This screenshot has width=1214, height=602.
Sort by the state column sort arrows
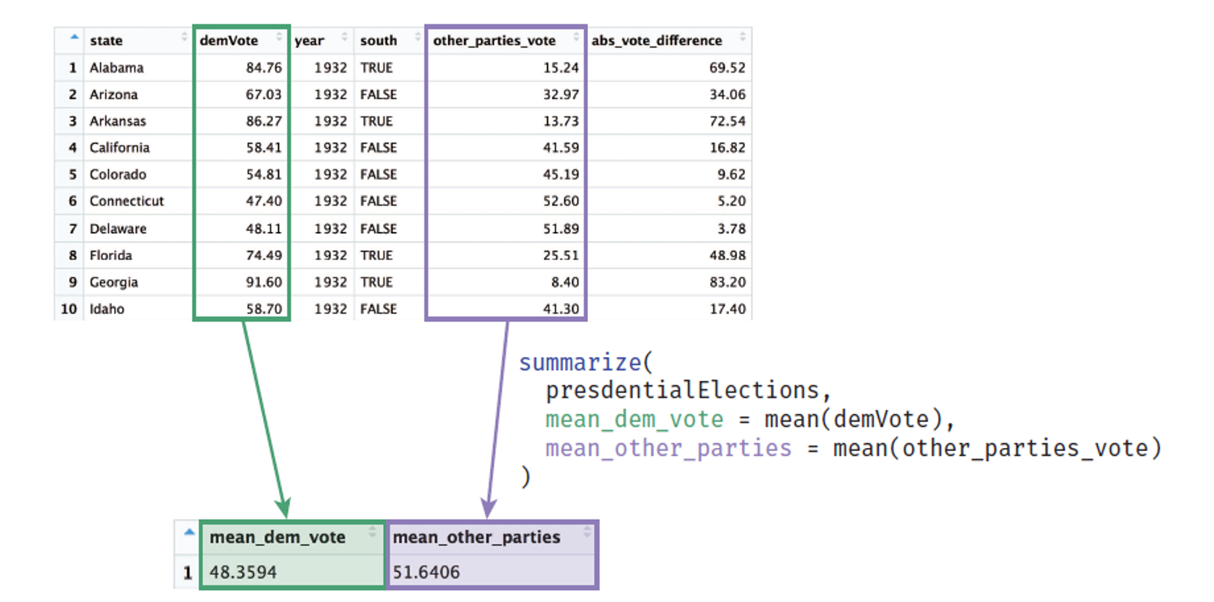tap(185, 37)
